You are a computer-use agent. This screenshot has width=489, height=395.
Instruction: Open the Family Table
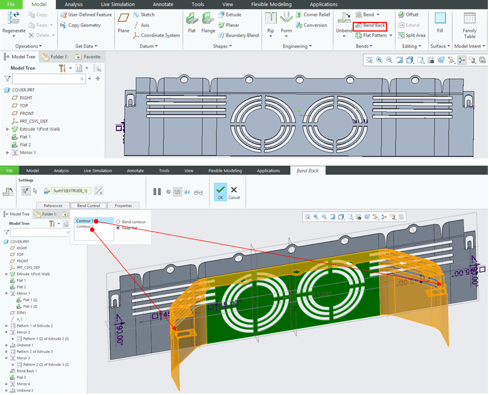tap(469, 24)
